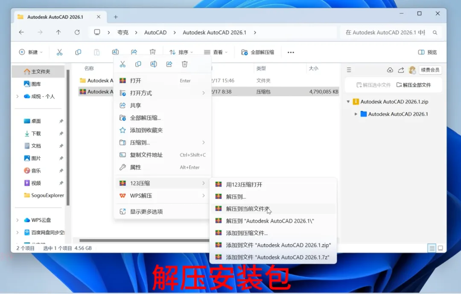Choose 全部解压缩... in the context menu
The width and height of the screenshot is (461, 294).
tap(162, 118)
